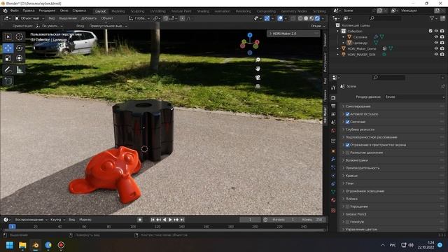Open Render properties tab icon
448x252 pixels.
[333, 98]
